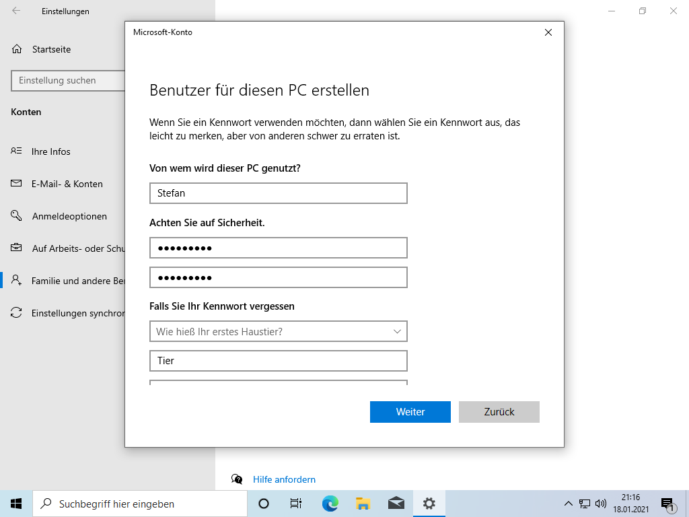Click the Zurück button
Screen dimensions: 689x517
click(x=499, y=412)
